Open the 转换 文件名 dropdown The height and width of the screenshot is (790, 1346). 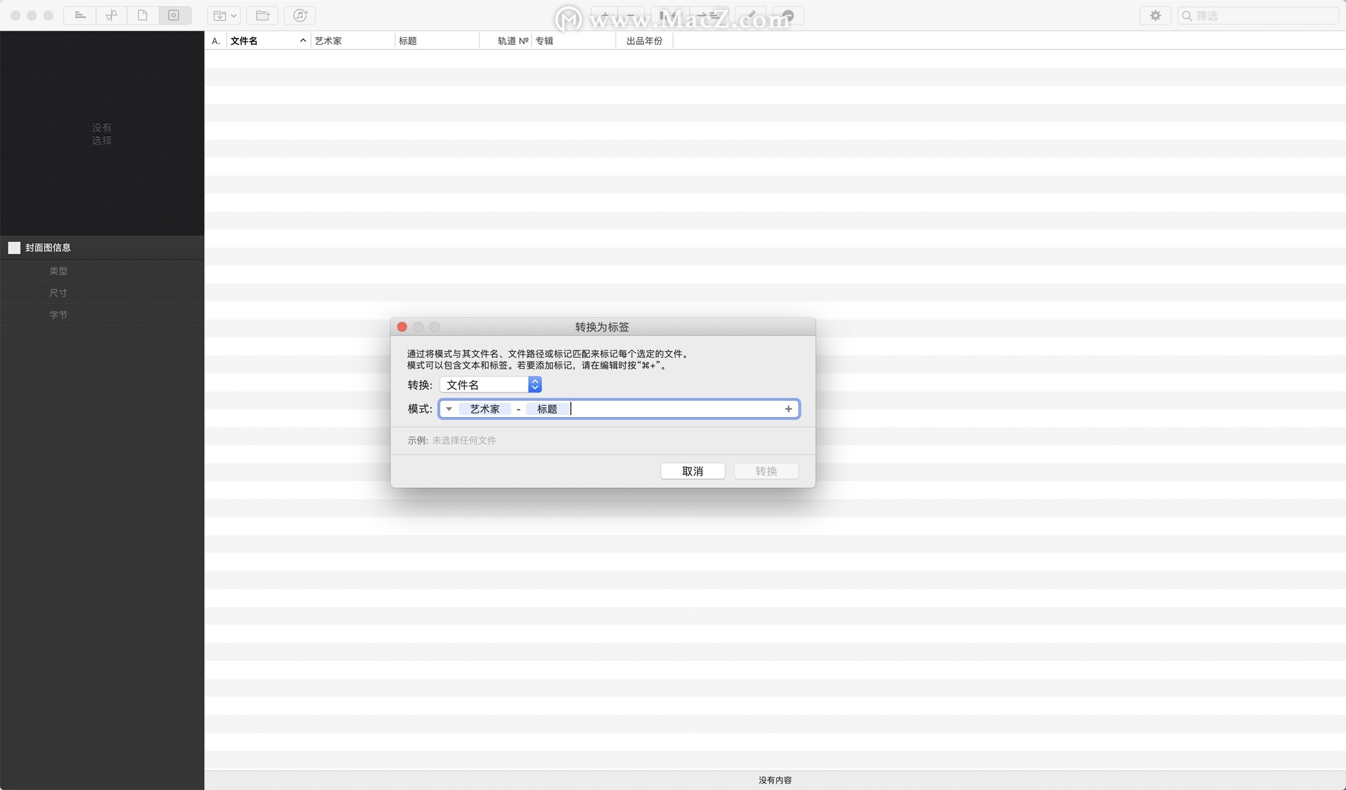click(x=490, y=385)
